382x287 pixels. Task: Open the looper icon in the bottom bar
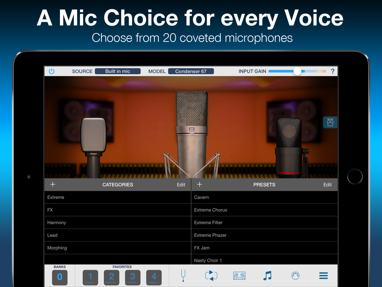pyautogui.click(x=211, y=275)
